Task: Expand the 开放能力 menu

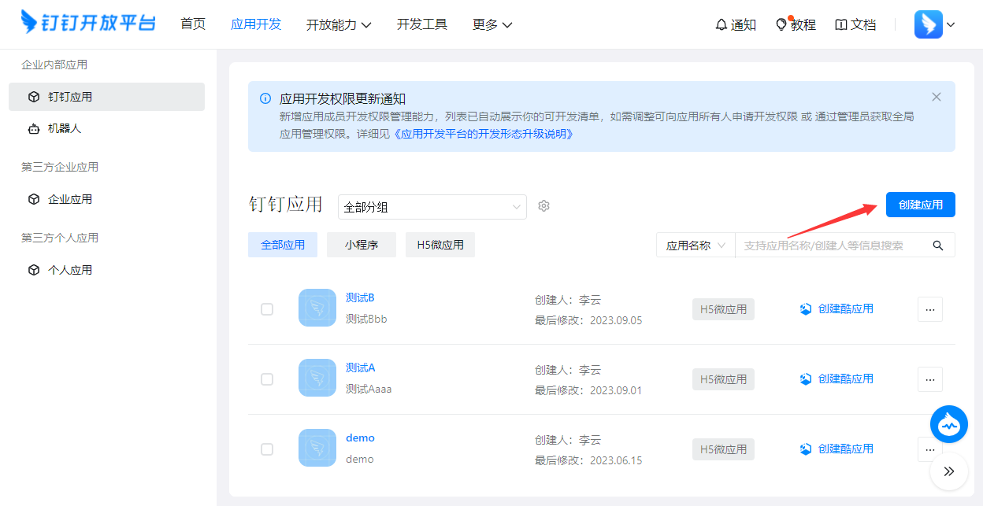Action: (339, 24)
